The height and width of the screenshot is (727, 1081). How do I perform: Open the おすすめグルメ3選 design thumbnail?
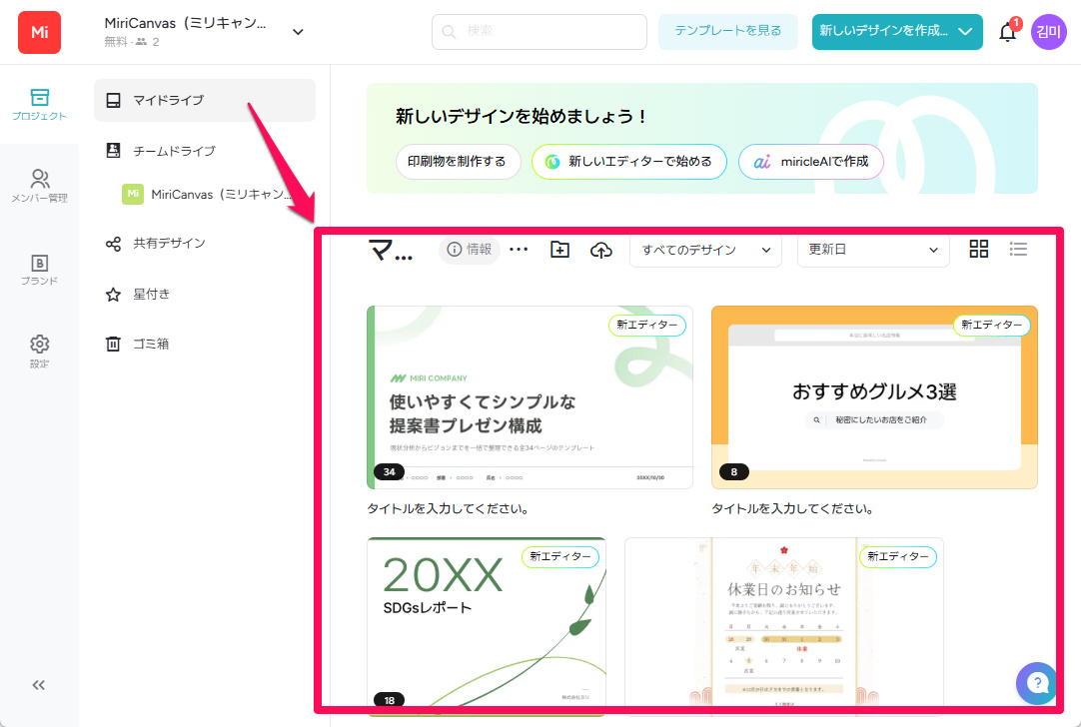(x=874, y=397)
